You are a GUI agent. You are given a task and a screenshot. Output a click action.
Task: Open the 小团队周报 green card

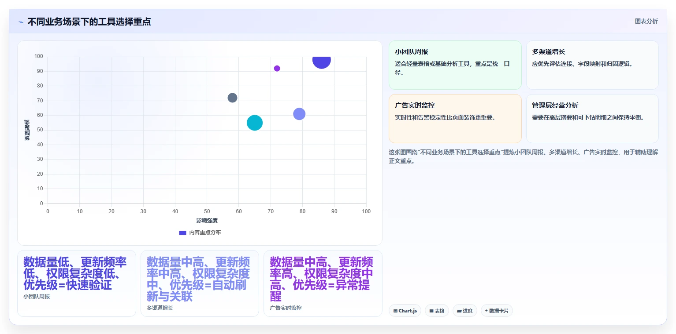(455, 65)
